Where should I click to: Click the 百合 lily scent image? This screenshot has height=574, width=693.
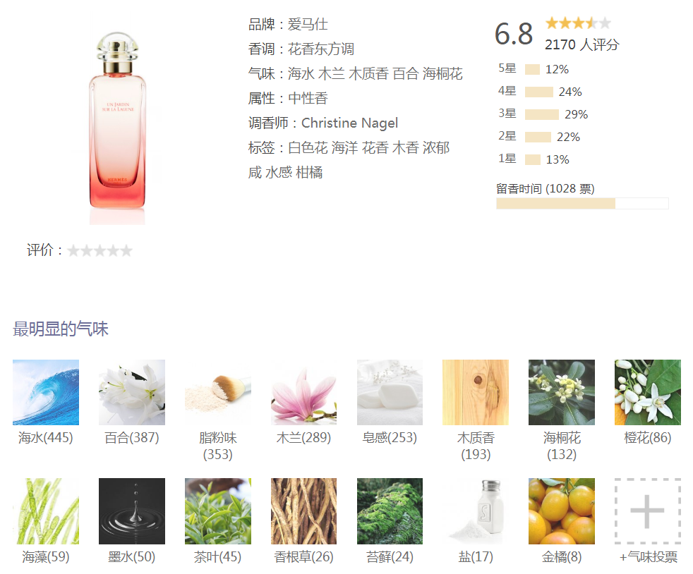(132, 392)
